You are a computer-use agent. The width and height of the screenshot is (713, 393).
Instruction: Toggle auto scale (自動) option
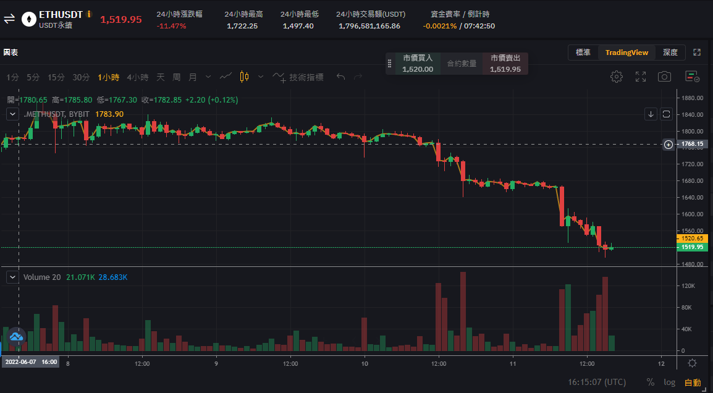point(693,382)
